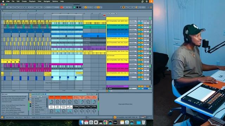
Task: Open Notes from the Dock
Action: [122, 122]
